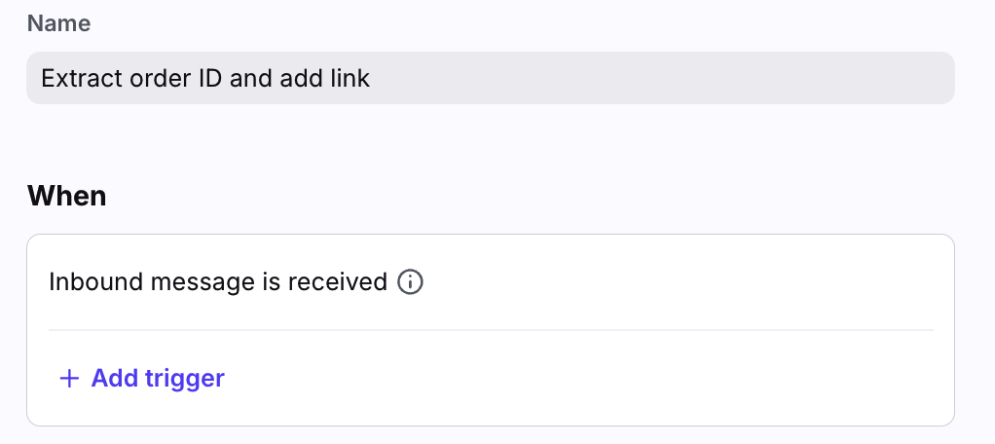Click the info icon beside Inbound message trigger
995x444 pixels.
pyautogui.click(x=411, y=282)
